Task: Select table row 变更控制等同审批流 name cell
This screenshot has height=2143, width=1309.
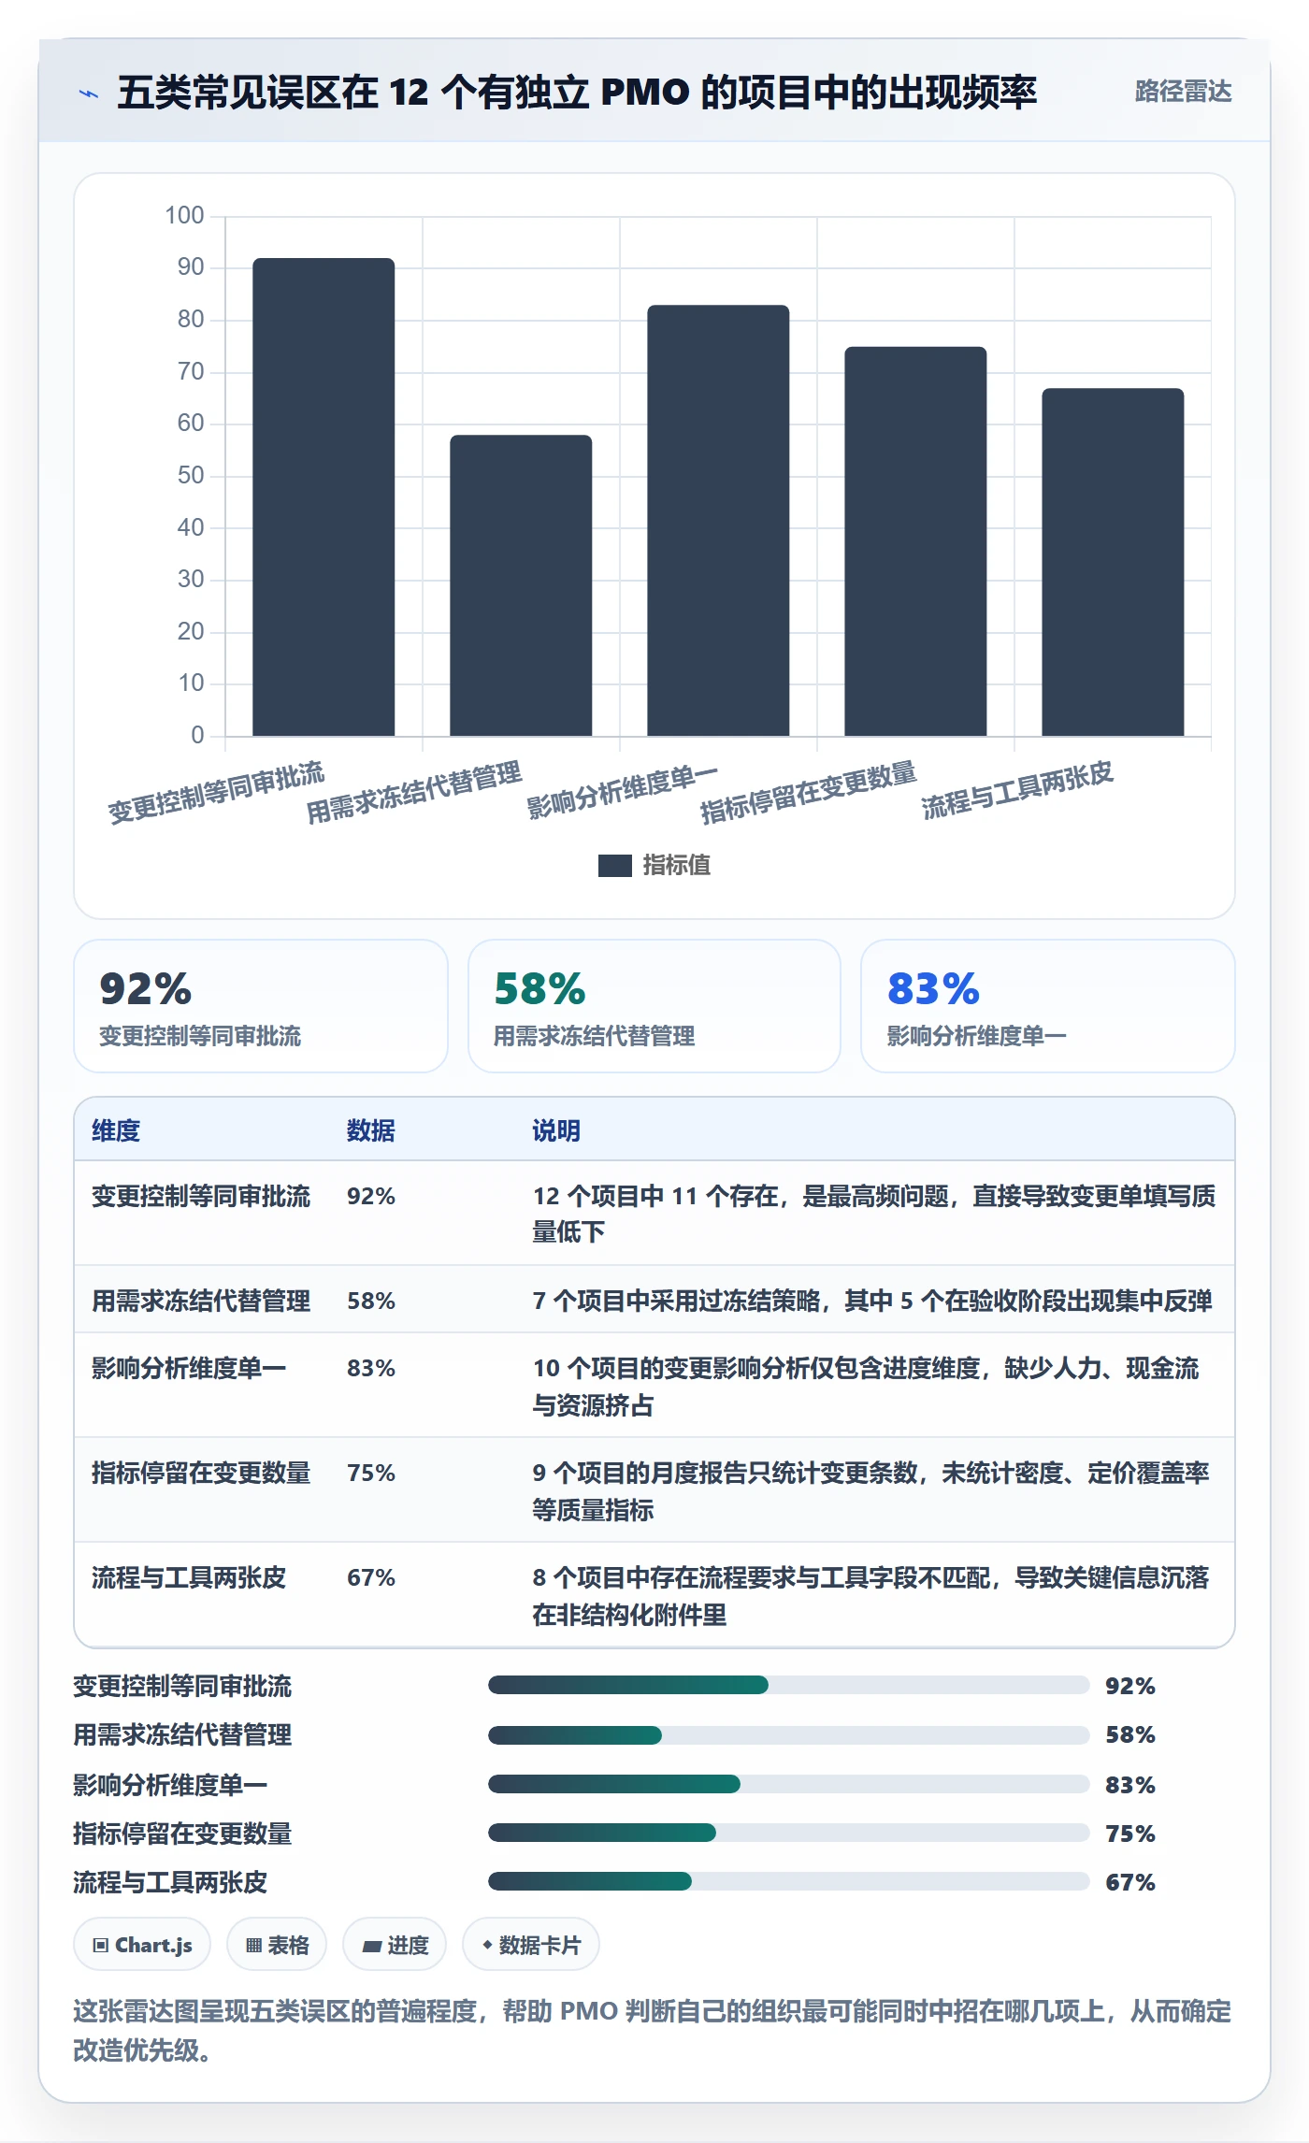Action: pyautogui.click(x=201, y=1196)
